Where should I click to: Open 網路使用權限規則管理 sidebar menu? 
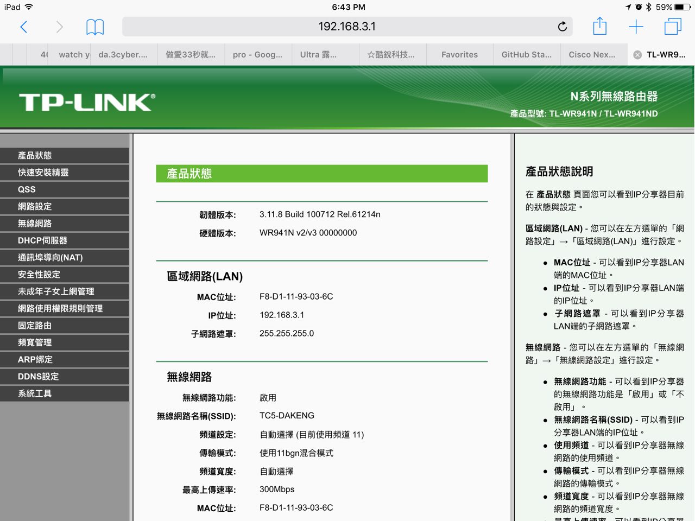click(x=65, y=308)
